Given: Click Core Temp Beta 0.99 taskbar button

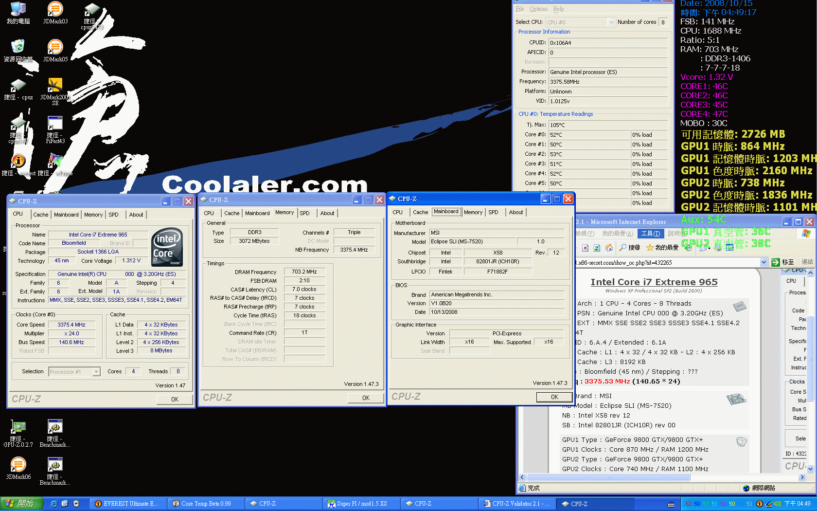Looking at the screenshot, I should point(205,504).
